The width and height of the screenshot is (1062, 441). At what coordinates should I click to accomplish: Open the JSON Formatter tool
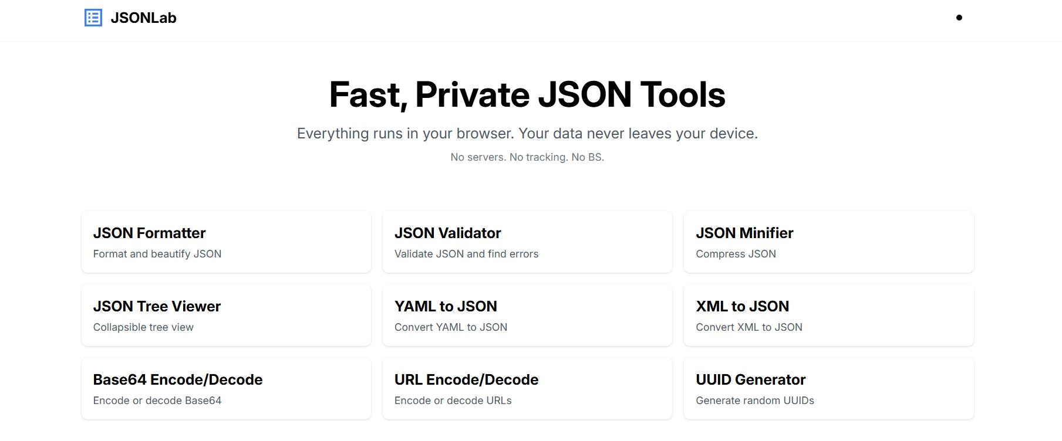pyautogui.click(x=226, y=242)
